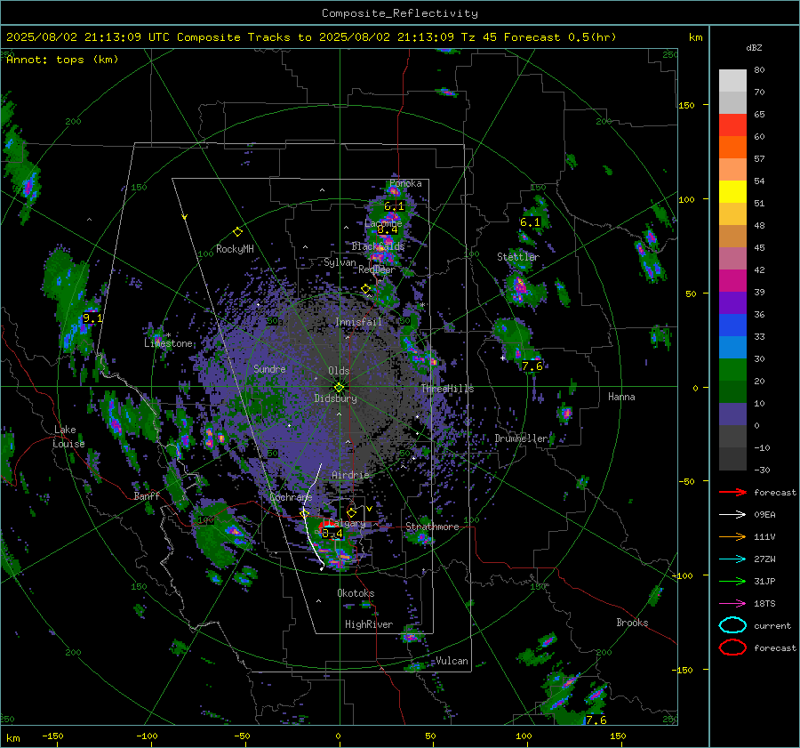Click the cyan 27ZW arrow legend icon

point(732,559)
